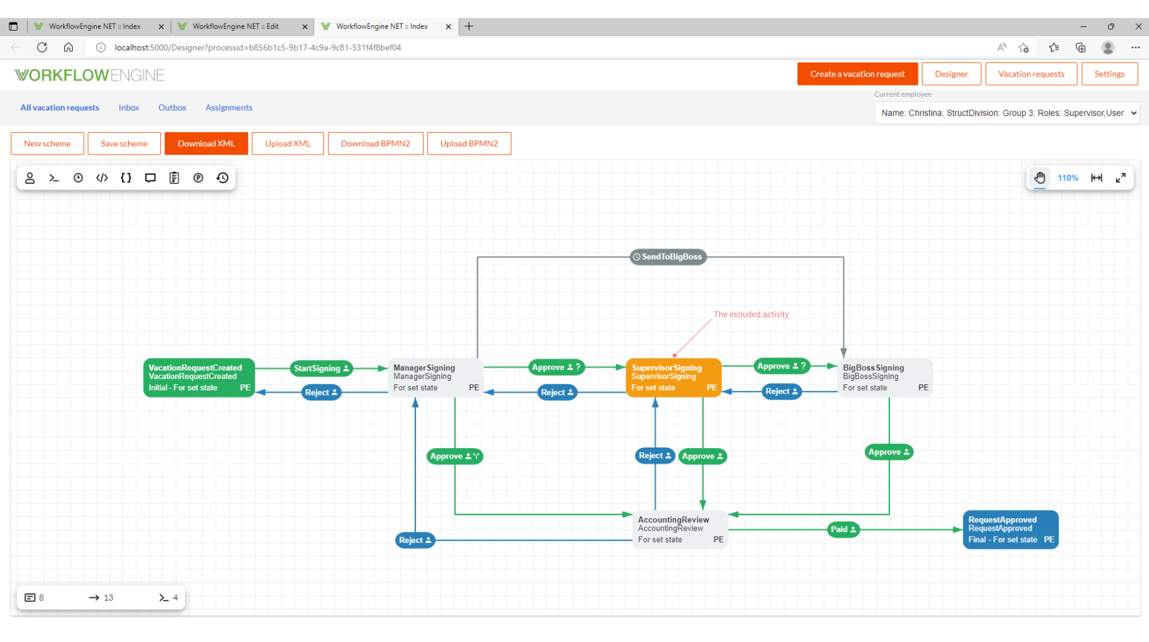Screen dimensions: 1149x642
Task: Open the tab actions menu icon
Action: pos(13,26)
